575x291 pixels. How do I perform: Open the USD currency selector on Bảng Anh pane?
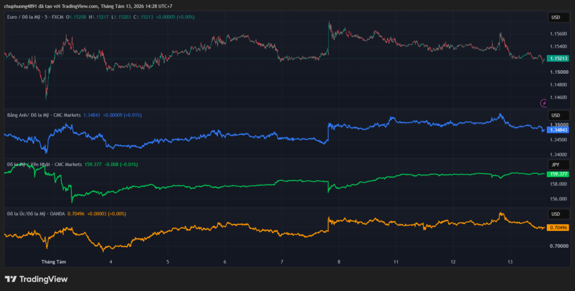(559, 116)
